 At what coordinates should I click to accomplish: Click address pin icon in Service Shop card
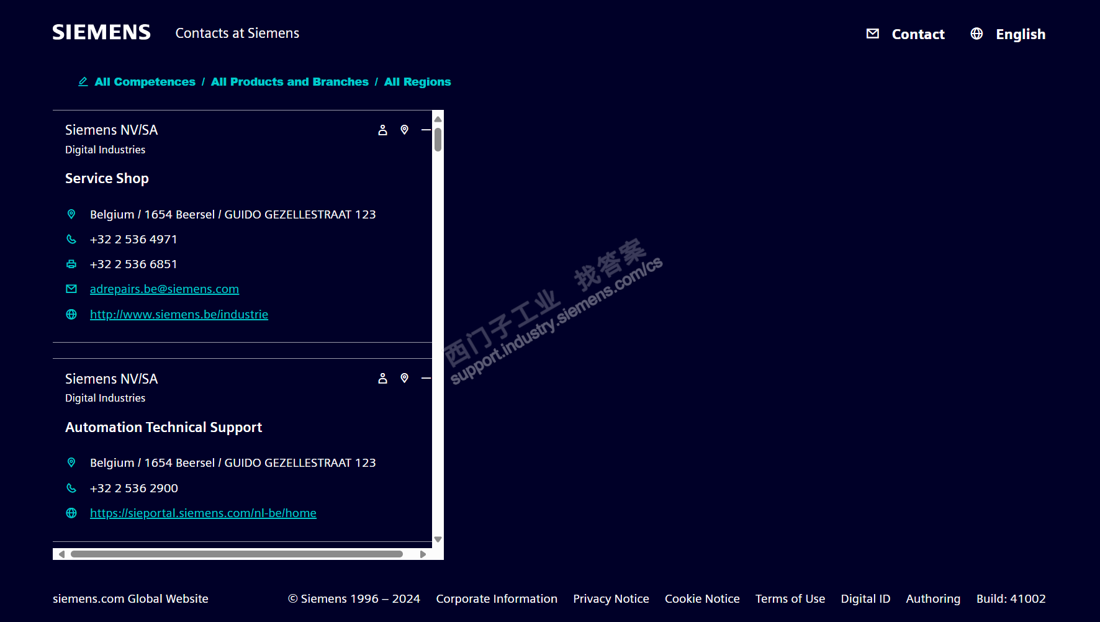click(71, 214)
